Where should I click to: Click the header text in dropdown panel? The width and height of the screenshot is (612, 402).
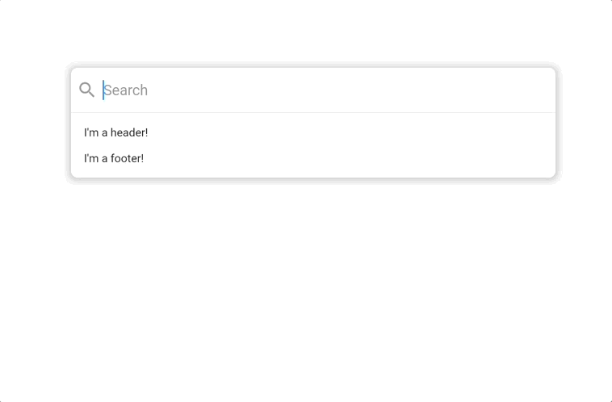(116, 132)
